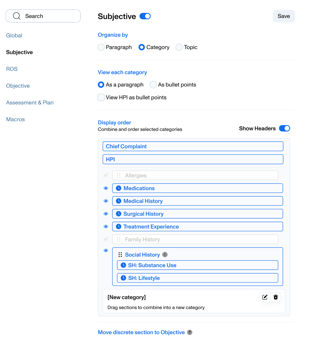Viewport: 314px width, 339px height.
Task: Select the Topic organize option
Action: tap(179, 47)
